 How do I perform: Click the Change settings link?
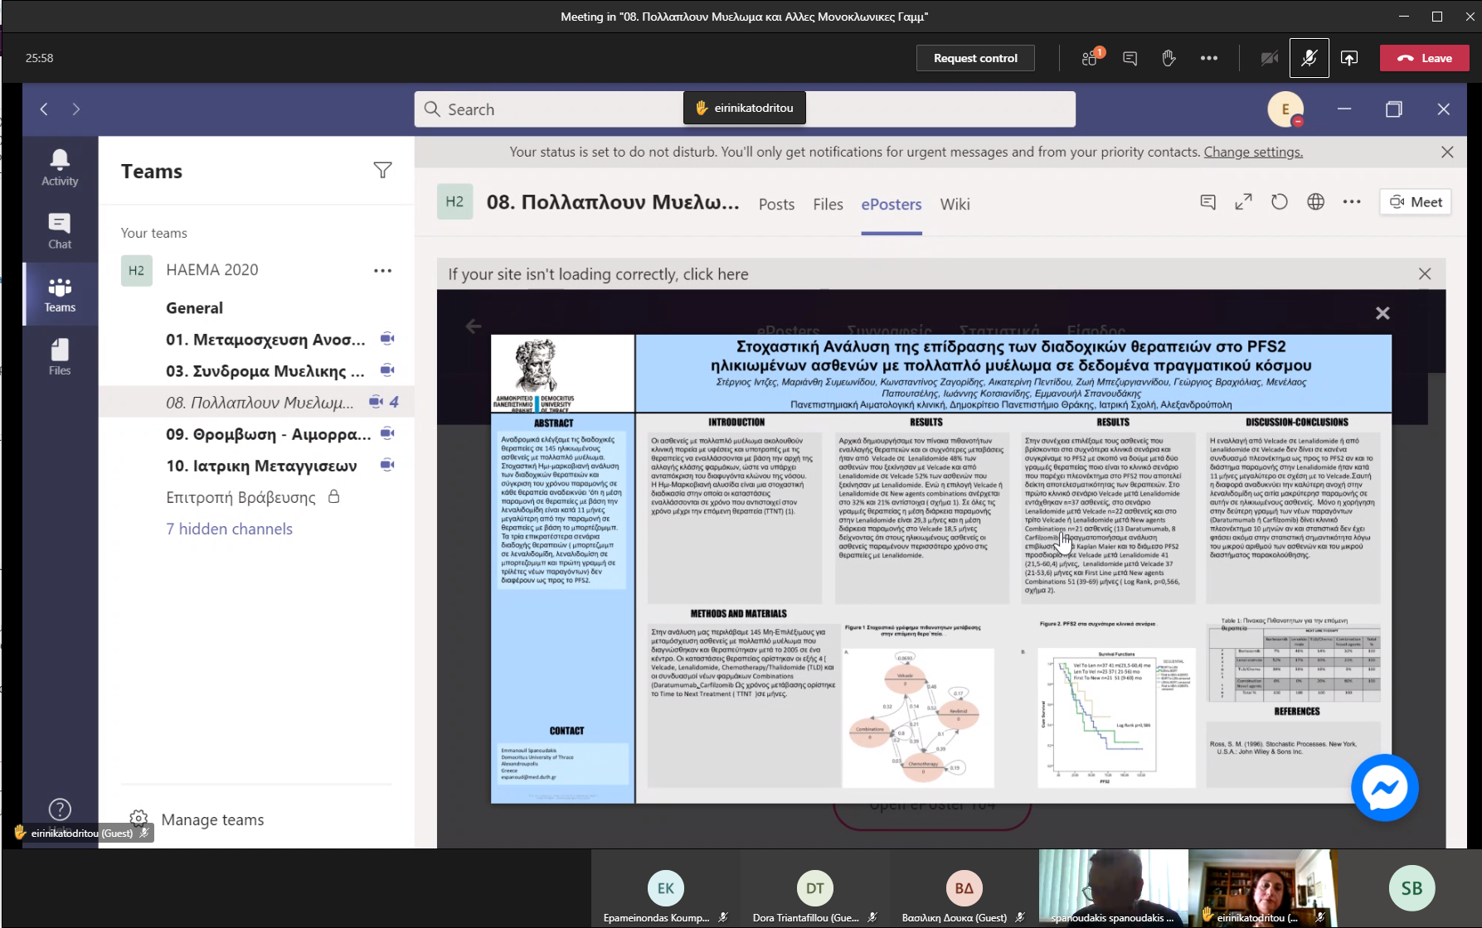click(x=1253, y=152)
